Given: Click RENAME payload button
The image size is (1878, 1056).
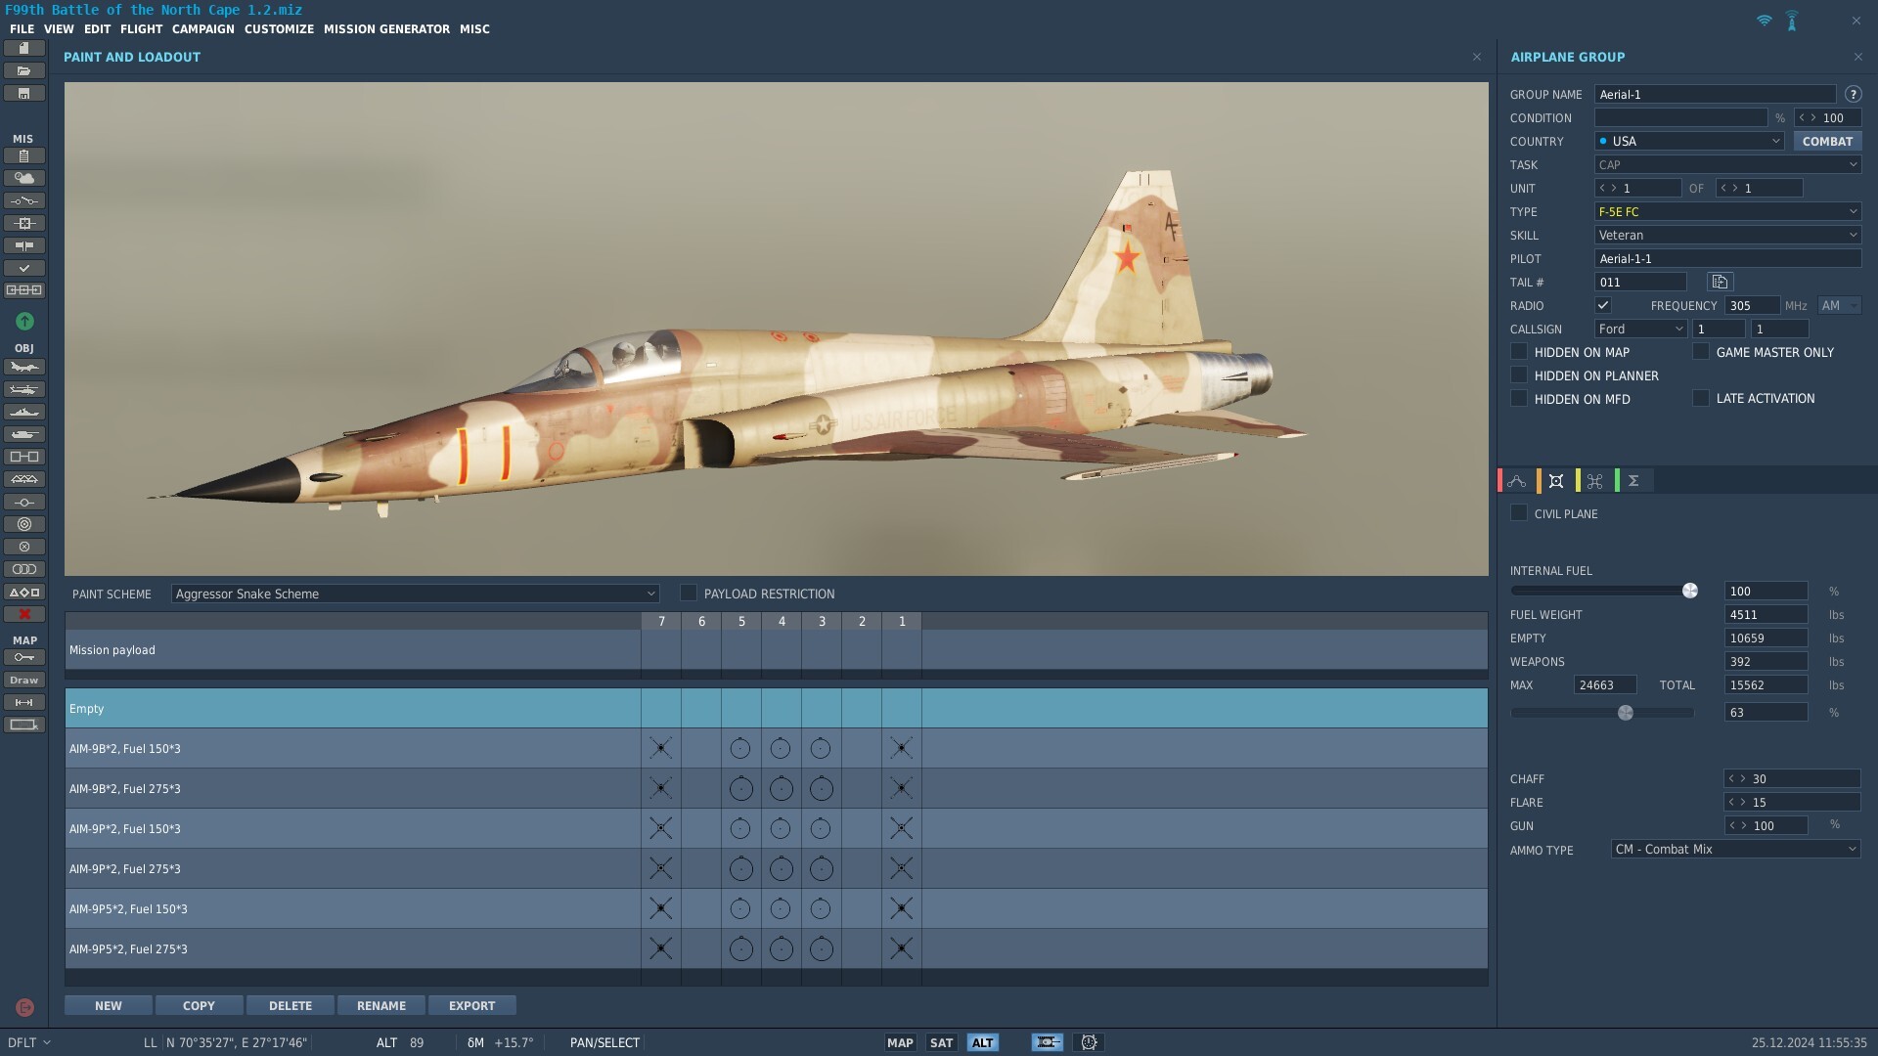Looking at the screenshot, I should [381, 1005].
